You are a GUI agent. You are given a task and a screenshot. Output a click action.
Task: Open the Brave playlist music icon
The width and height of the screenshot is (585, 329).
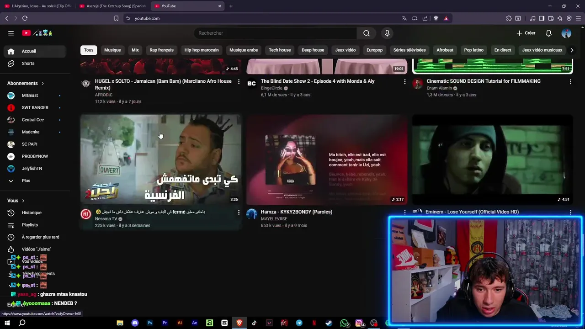click(532, 18)
